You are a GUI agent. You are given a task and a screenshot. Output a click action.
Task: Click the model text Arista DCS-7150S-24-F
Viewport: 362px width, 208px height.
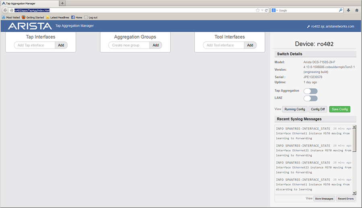[319, 62]
